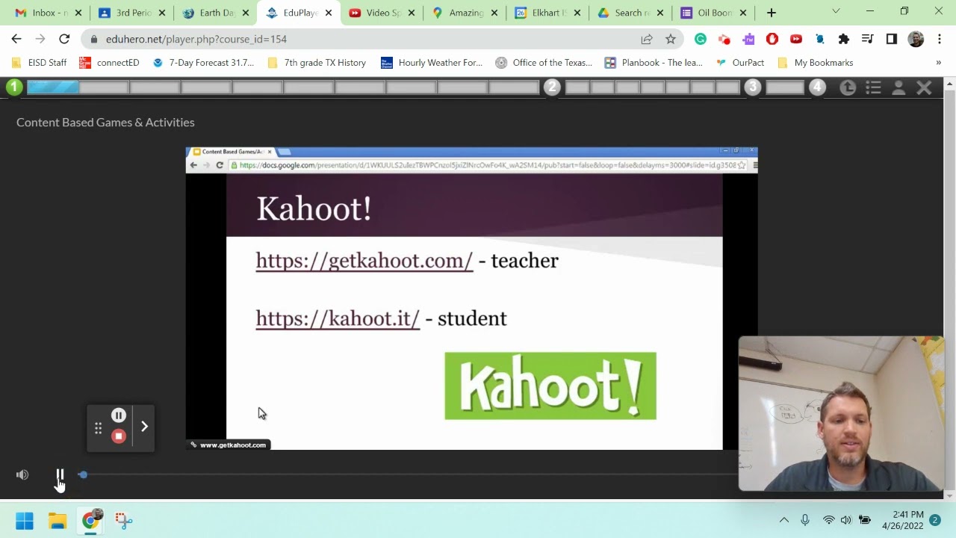Open the Grammarly extension icon
Viewport: 956px width, 538px height.
(x=701, y=39)
